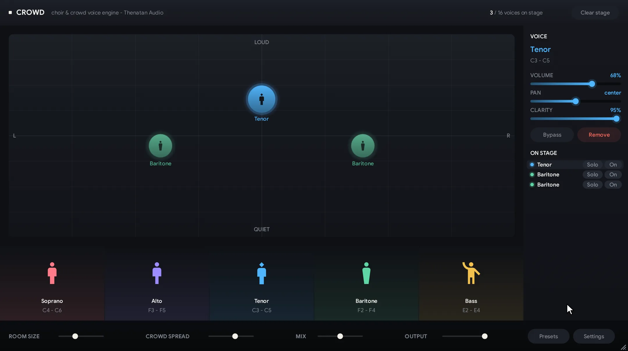Open the Presets menu
Image resolution: width=628 pixels, height=351 pixels.
[548, 336]
